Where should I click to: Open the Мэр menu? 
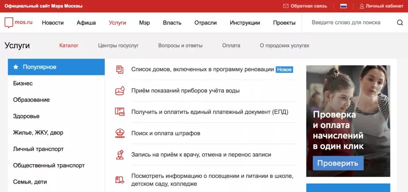coord(144,23)
